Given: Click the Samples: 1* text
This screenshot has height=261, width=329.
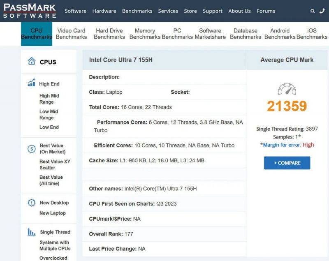Looking at the screenshot, I should pos(287,137).
